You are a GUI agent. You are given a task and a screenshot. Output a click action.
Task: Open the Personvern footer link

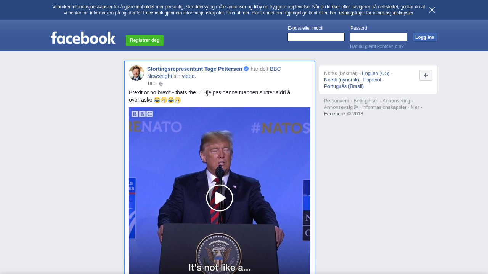tap(337, 101)
